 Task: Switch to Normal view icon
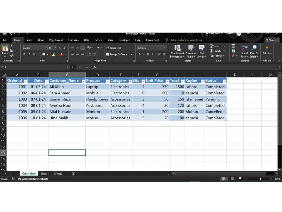224,179
